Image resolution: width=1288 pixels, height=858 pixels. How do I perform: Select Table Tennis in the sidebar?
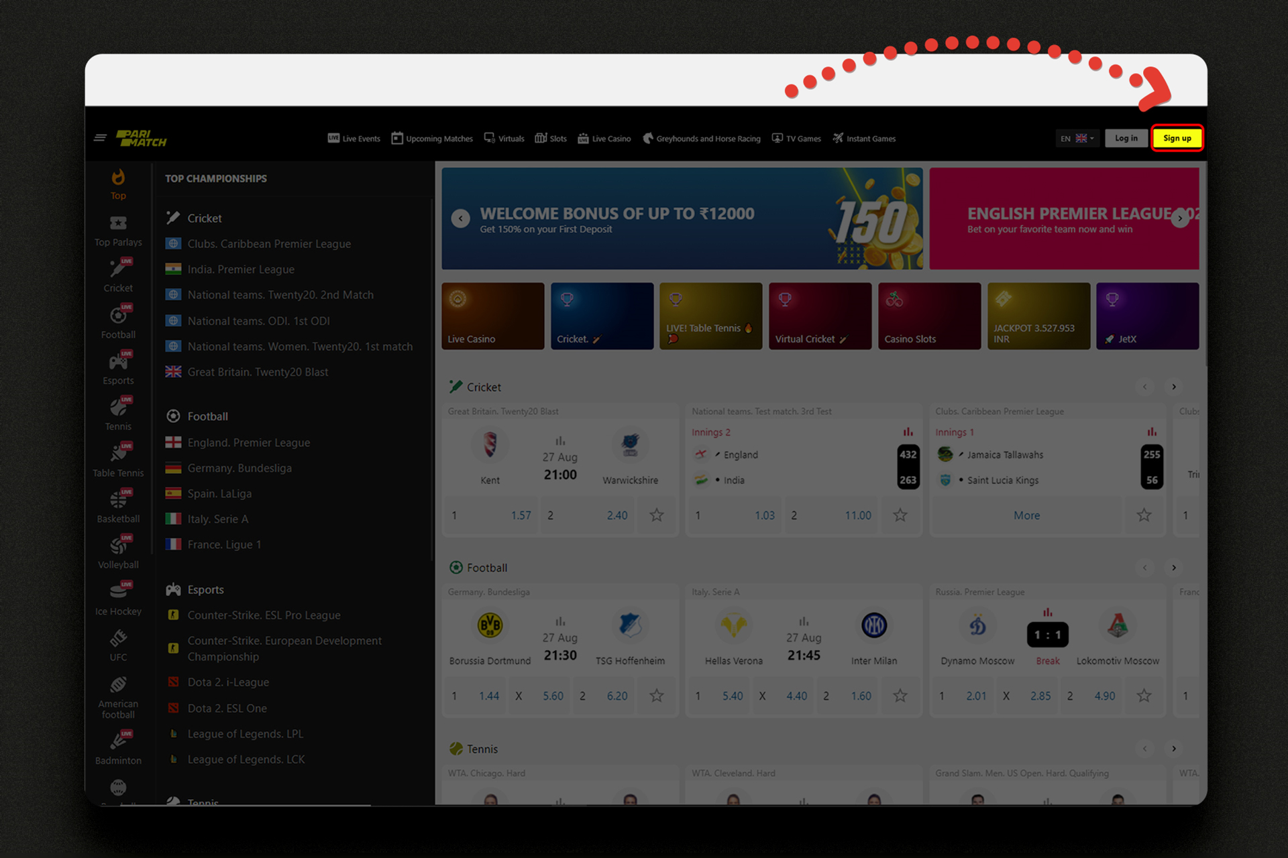pyautogui.click(x=118, y=461)
